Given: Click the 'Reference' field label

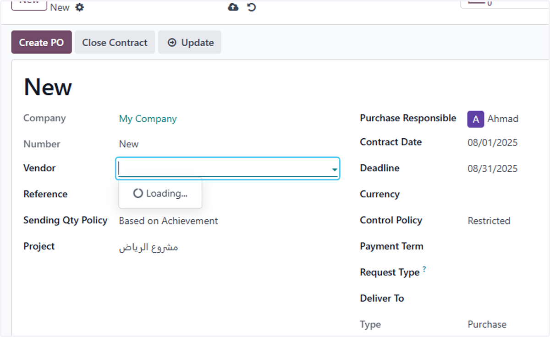Looking at the screenshot, I should [x=45, y=194].
